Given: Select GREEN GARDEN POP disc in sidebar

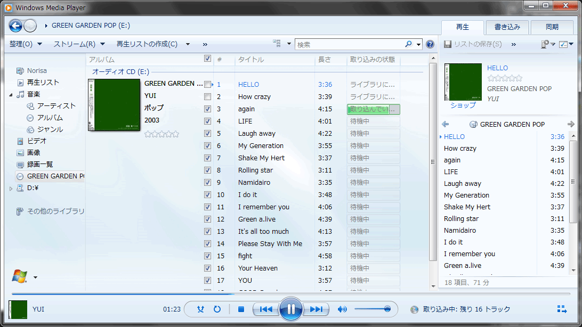Looking at the screenshot, I should pos(50,176).
